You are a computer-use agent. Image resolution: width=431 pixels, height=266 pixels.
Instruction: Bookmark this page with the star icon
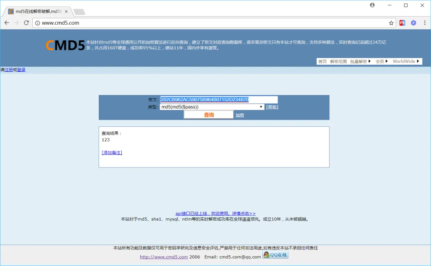[x=391, y=23]
